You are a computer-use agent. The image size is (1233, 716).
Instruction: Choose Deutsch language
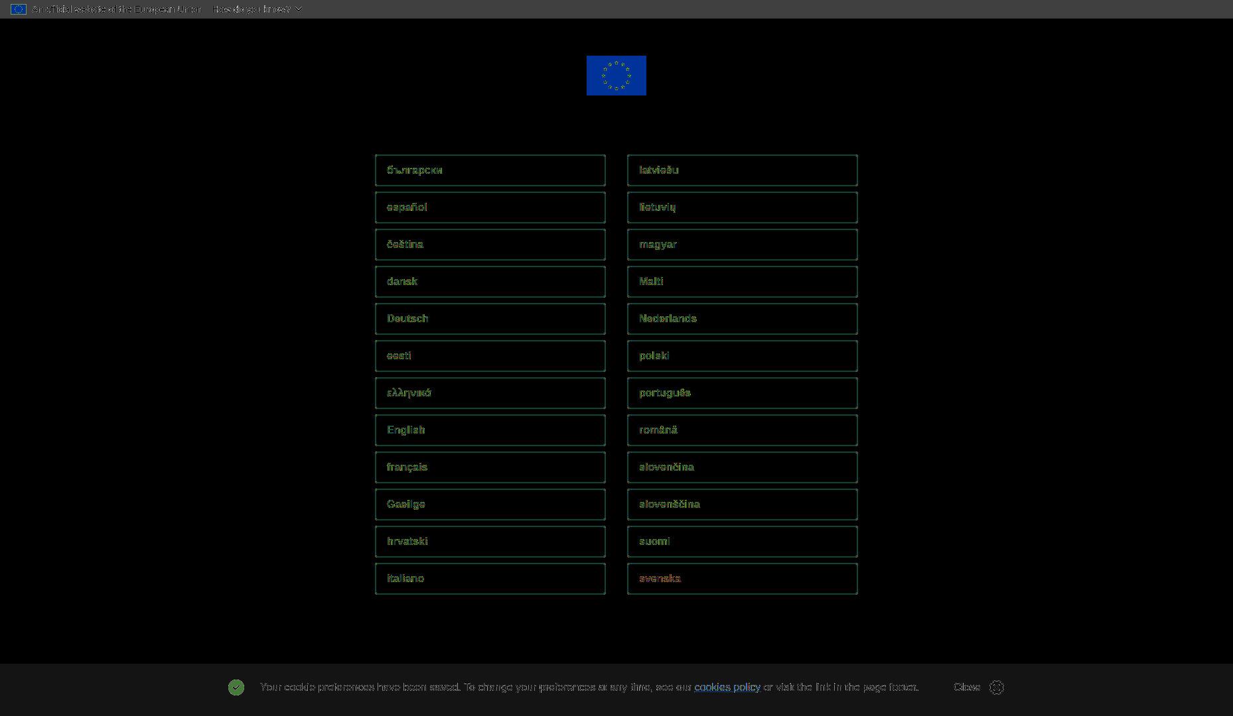coord(490,319)
